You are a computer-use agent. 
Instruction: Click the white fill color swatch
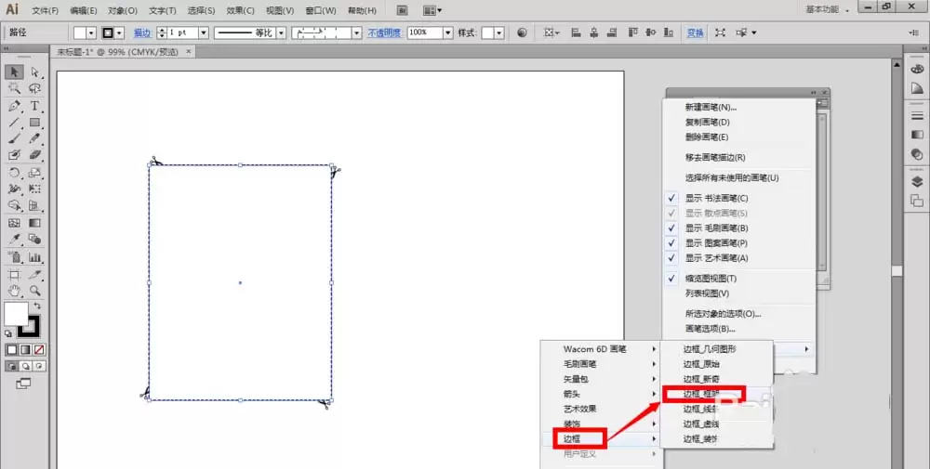14,313
